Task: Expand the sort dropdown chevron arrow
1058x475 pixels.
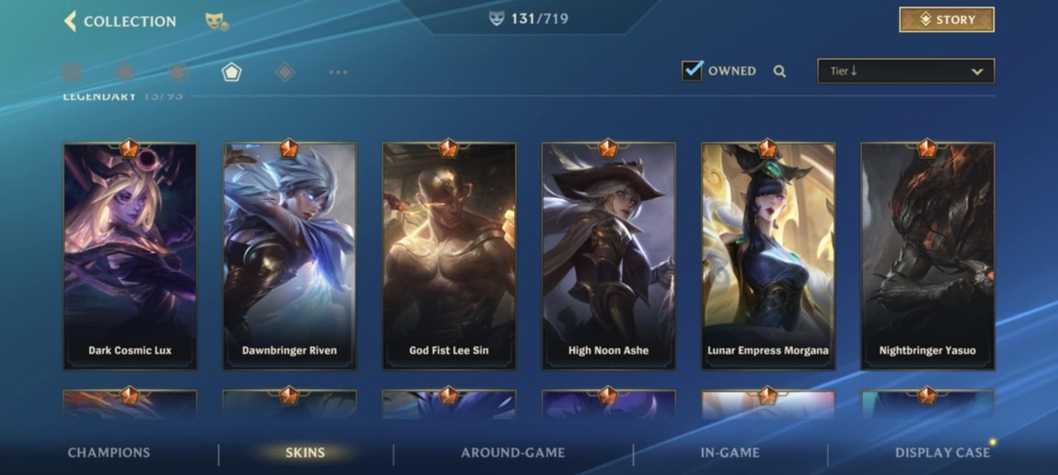Action: pyautogui.click(x=976, y=72)
